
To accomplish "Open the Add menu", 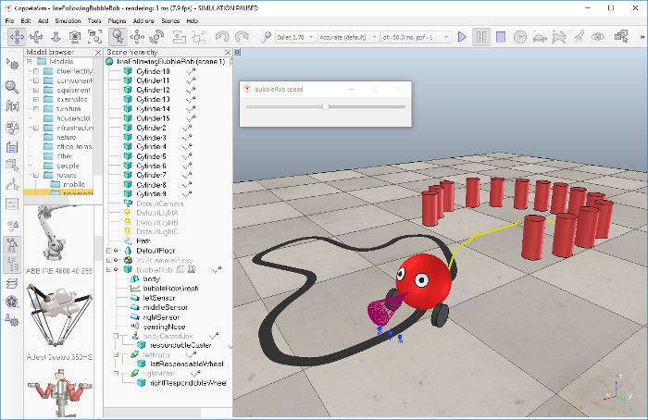I will pyautogui.click(x=43, y=20).
